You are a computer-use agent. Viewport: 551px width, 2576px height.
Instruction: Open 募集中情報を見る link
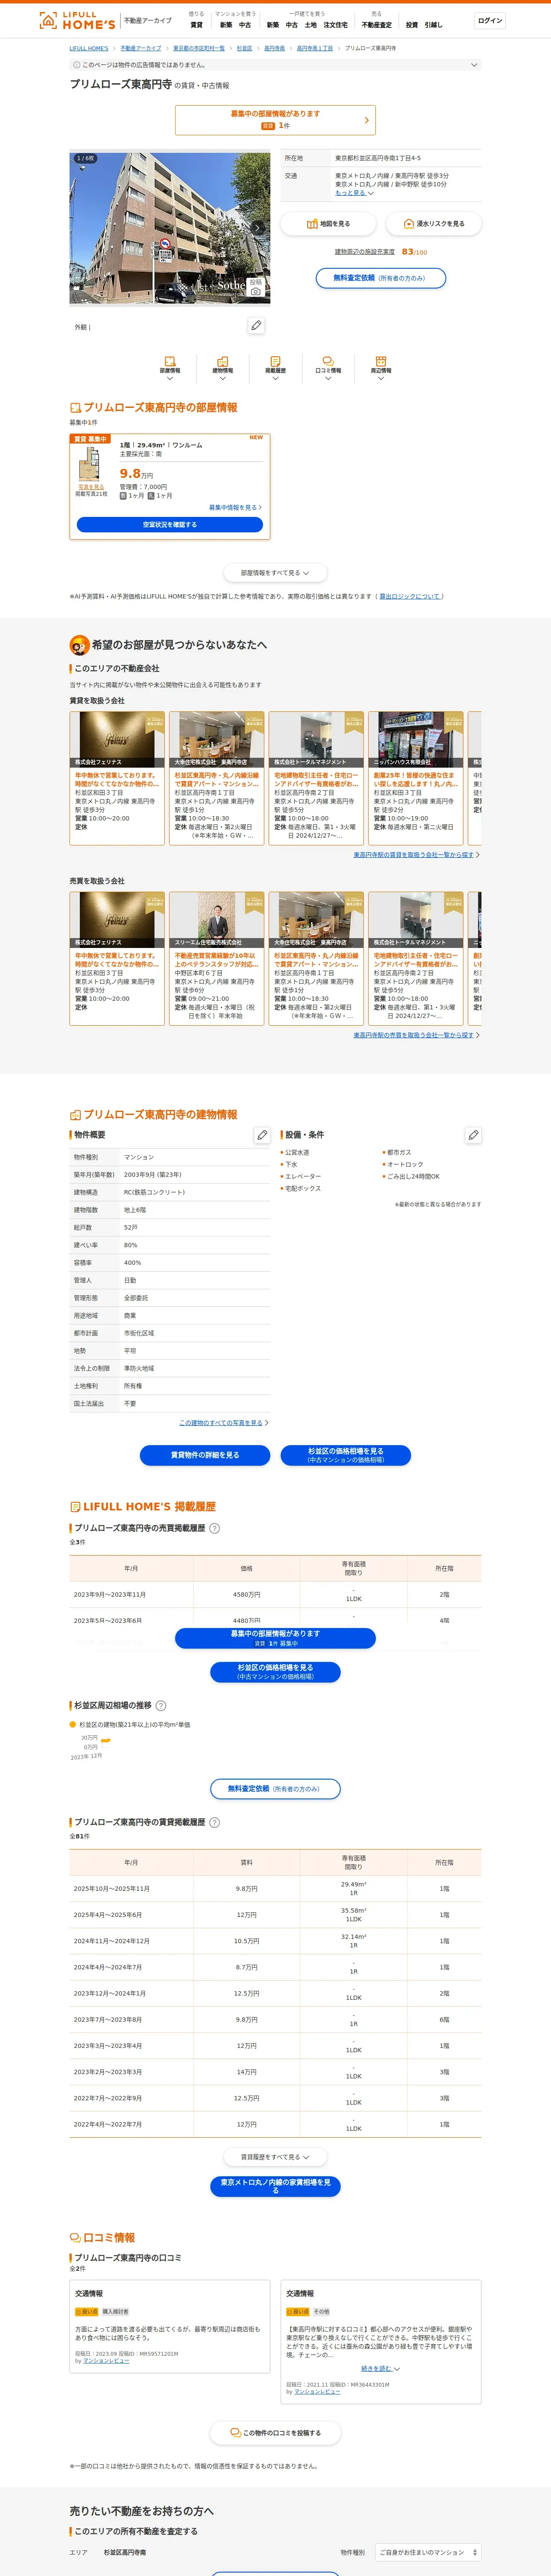click(235, 507)
